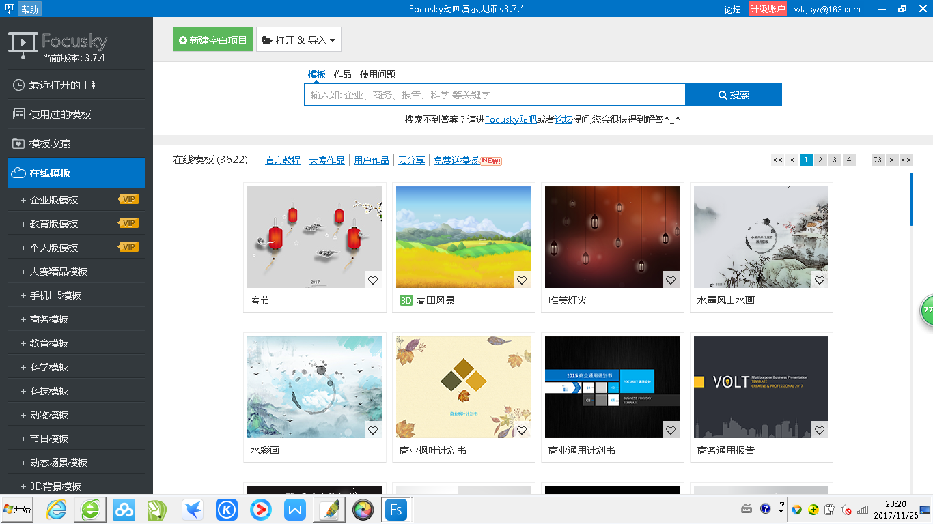Viewport: 933px width, 524px height.
Task: Toggle the heart on the 唯美灯火 template
Action: (x=670, y=280)
